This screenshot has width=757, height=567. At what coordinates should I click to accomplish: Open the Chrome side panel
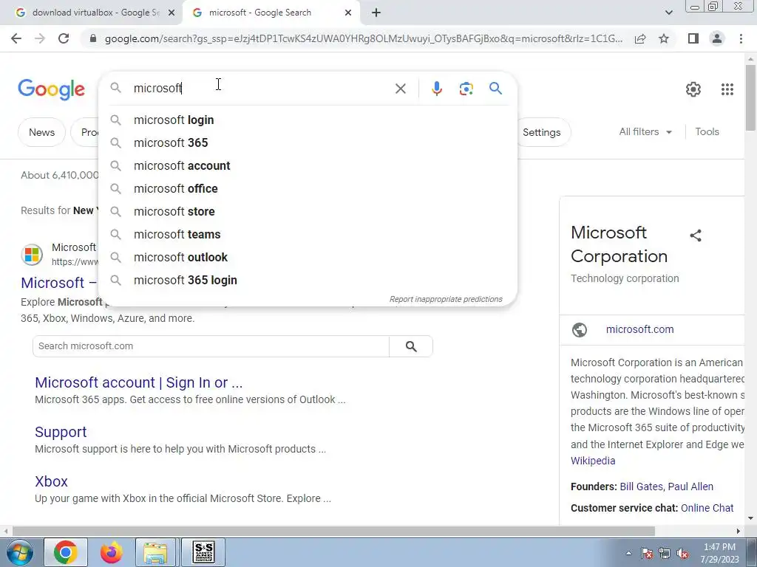click(693, 38)
